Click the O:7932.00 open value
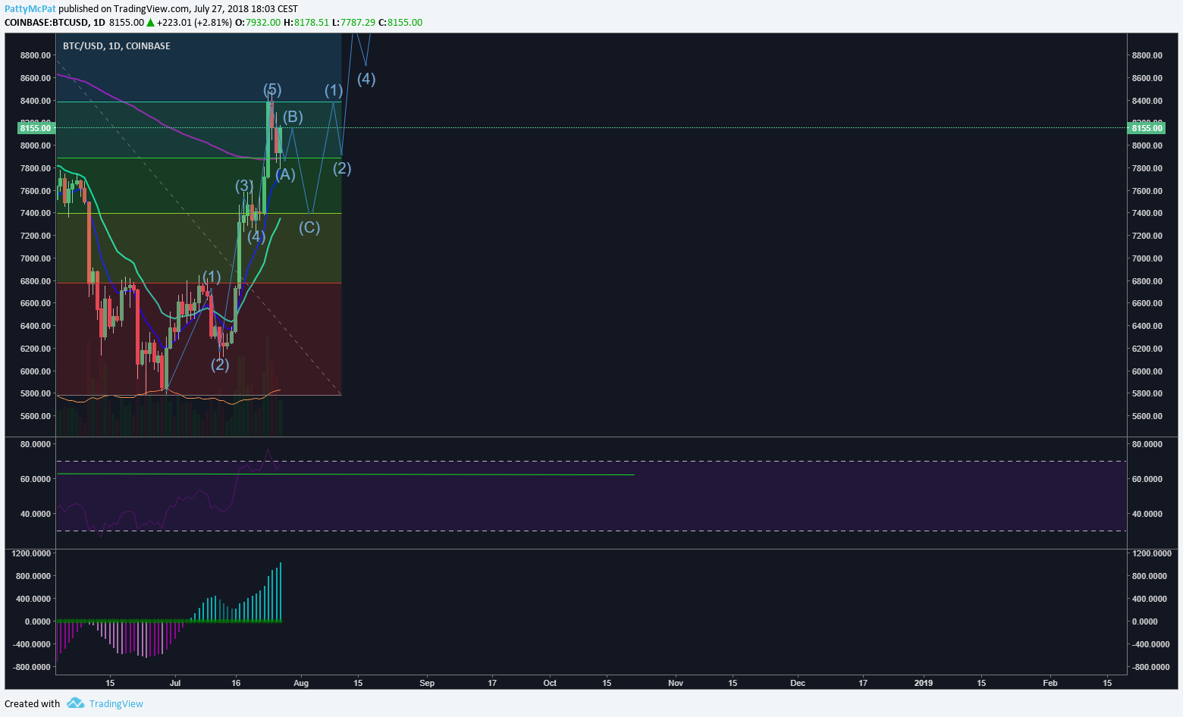The image size is (1183, 717). pyautogui.click(x=257, y=23)
